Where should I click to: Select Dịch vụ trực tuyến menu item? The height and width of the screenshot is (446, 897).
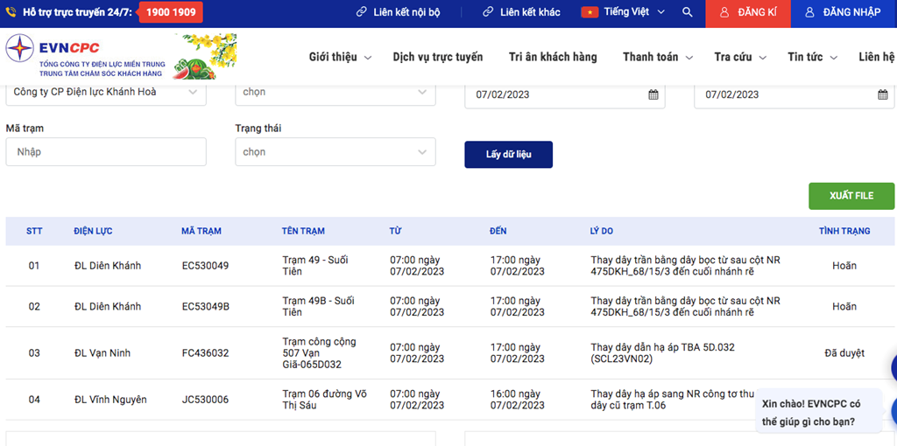pyautogui.click(x=437, y=57)
